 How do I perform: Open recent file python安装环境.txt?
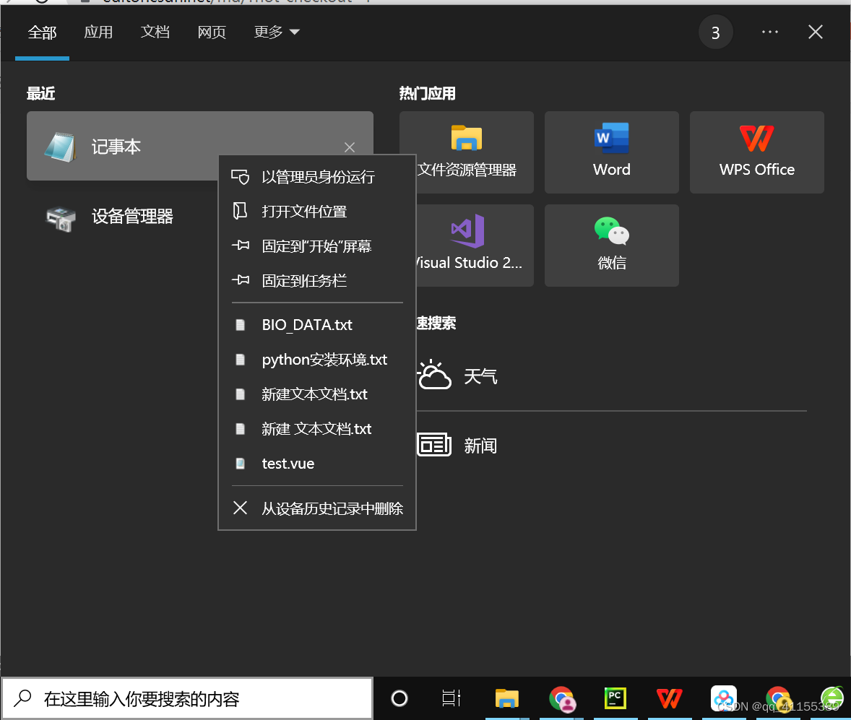coord(317,360)
